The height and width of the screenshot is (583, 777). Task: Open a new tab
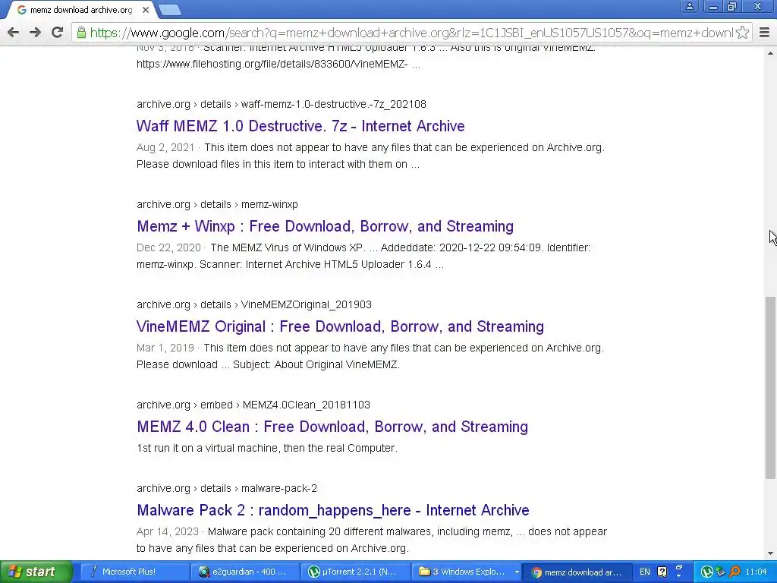pos(171,10)
